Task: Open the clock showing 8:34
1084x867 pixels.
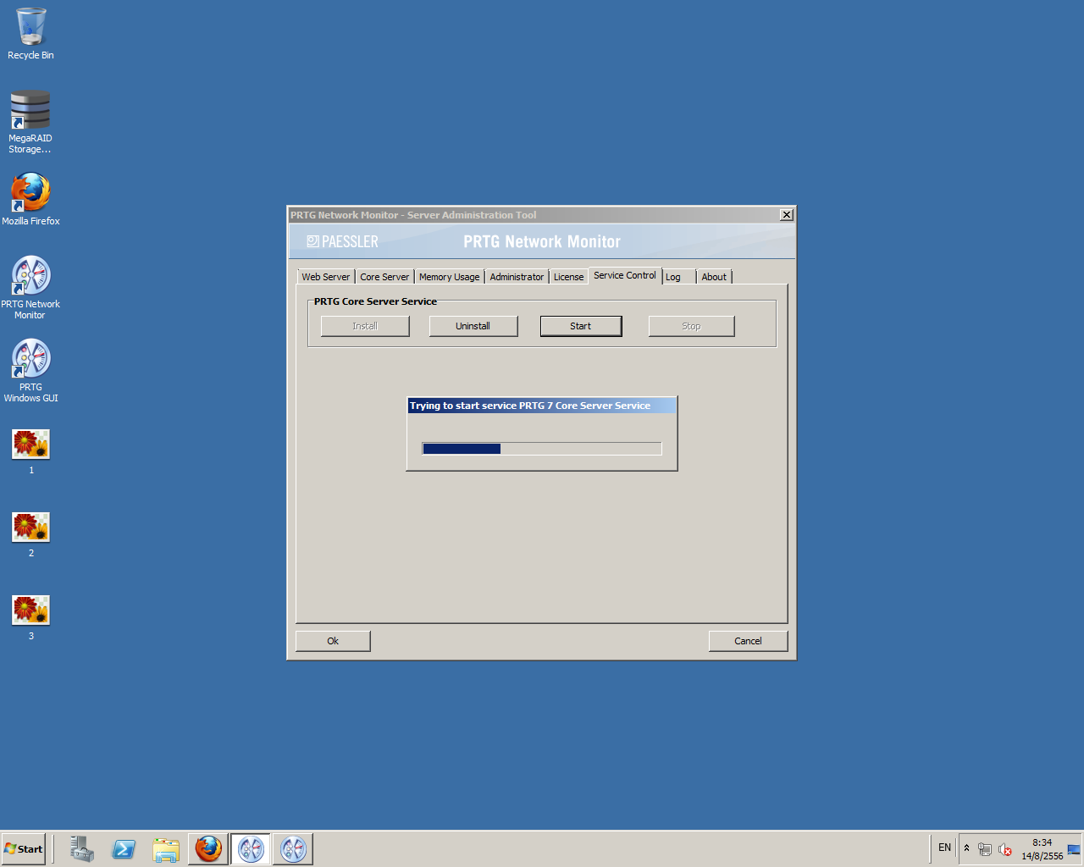Action: (x=1042, y=849)
